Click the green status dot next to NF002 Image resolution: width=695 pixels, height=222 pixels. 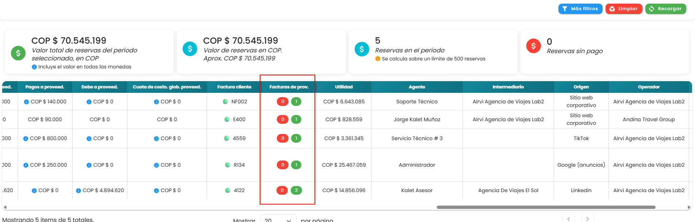[225, 102]
